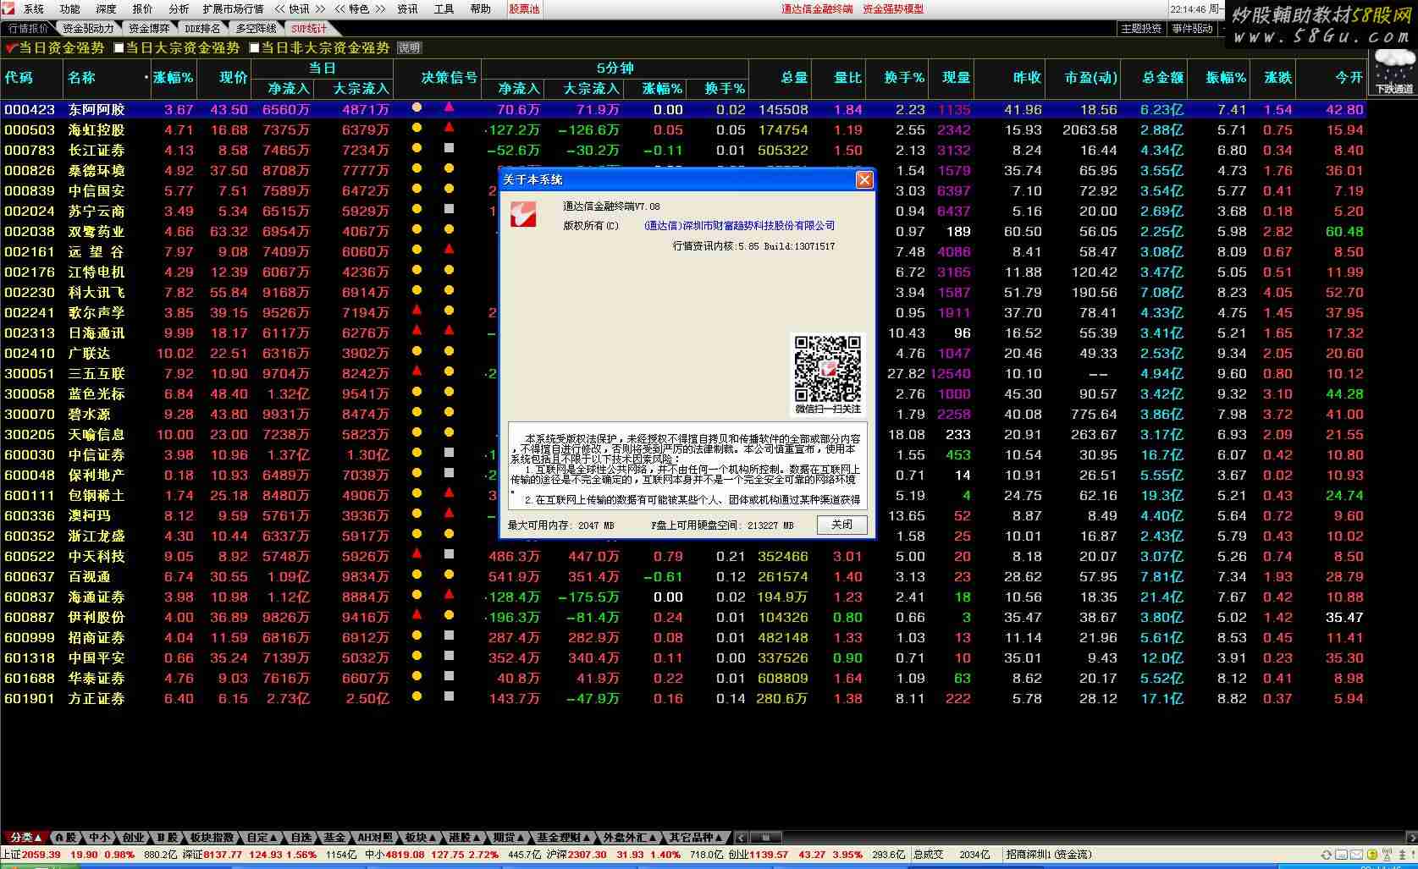Switch to the 资金博弈 tab
This screenshot has height=869, width=1418.
pyautogui.click(x=149, y=29)
